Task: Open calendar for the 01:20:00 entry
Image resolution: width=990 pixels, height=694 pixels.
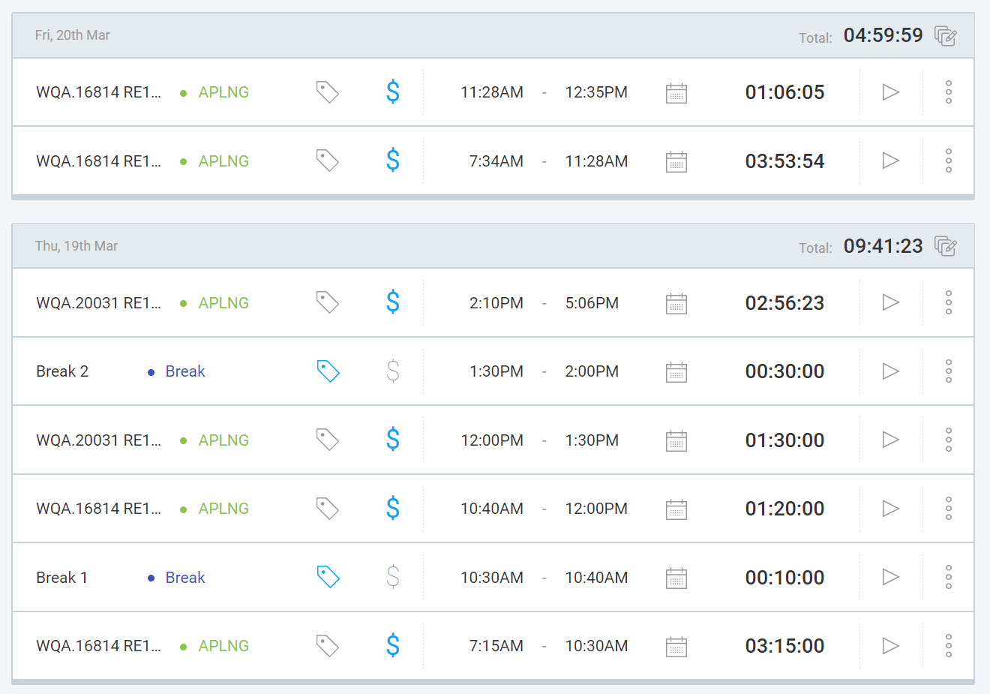Action: [676, 509]
